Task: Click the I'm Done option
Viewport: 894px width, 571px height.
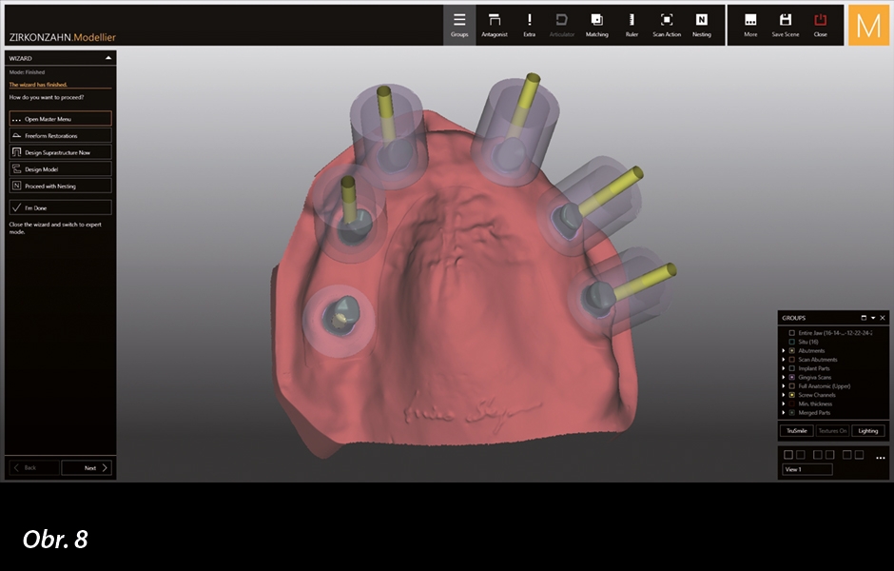Action: click(61, 207)
